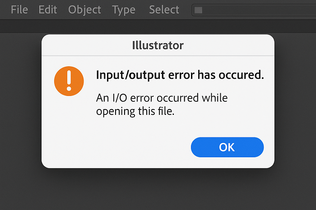The height and width of the screenshot is (210, 316).
Task: Click the dark canvas below the dialog
Action: (x=158, y=189)
